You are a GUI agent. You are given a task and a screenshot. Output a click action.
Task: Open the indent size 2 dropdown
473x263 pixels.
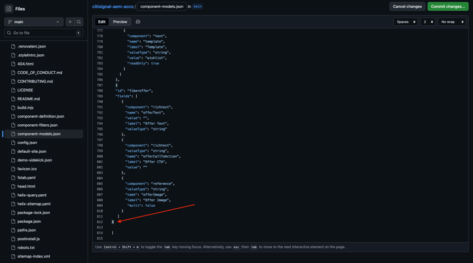click(x=428, y=21)
